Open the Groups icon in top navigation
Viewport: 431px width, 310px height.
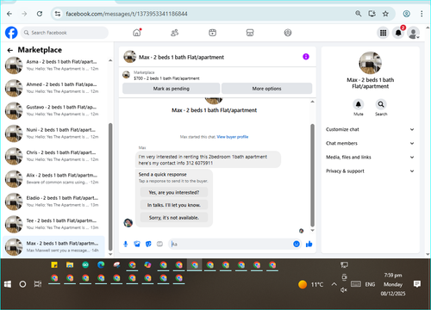(288, 33)
